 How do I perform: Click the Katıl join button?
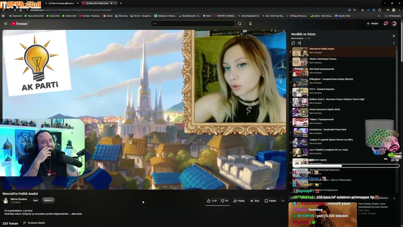click(36, 201)
